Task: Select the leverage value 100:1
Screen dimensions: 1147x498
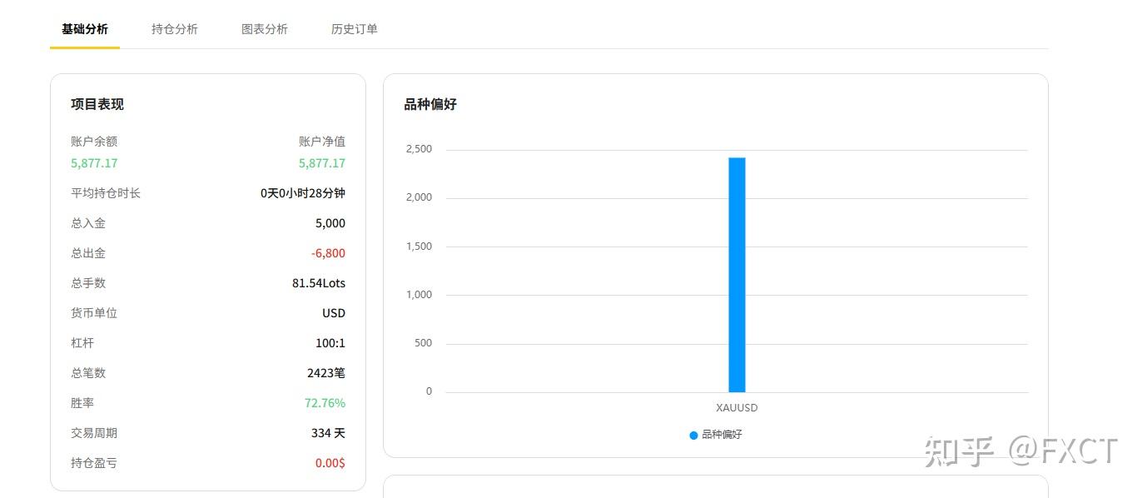Action: coord(330,343)
